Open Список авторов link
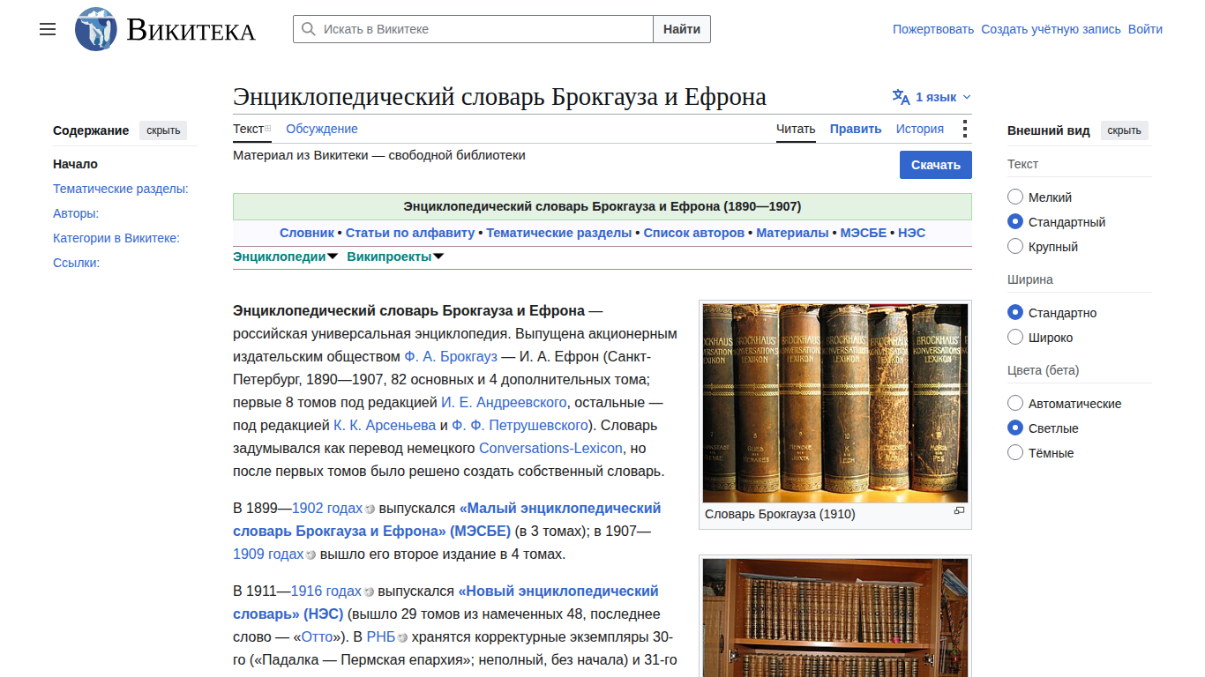This screenshot has height=677, width=1205. (694, 233)
